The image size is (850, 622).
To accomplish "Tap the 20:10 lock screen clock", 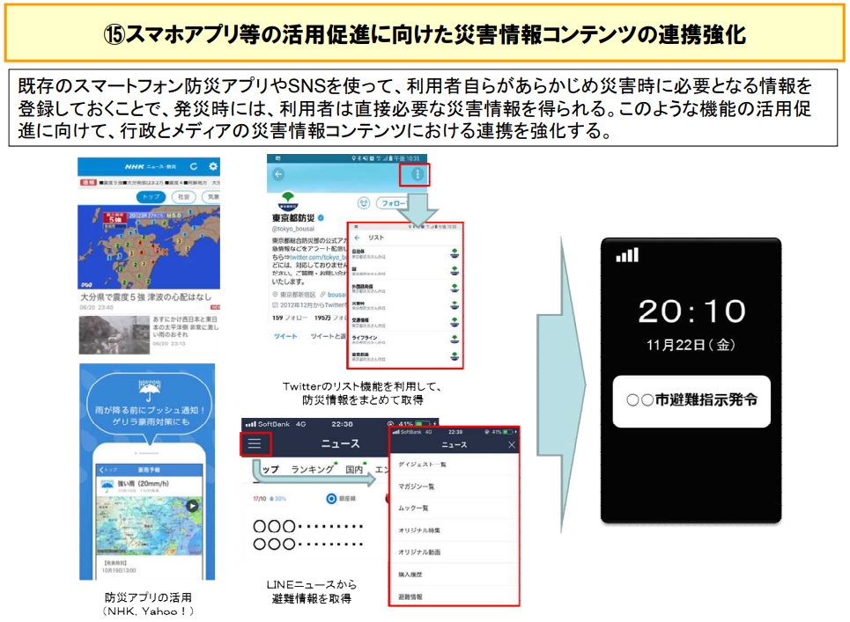I will coord(691,311).
